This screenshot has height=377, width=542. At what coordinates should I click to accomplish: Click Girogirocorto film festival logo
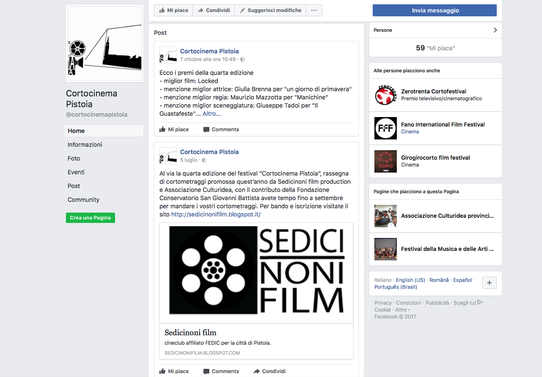point(385,161)
